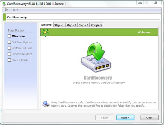
Task: Switch to the Welcome tab
Action: click(x=46, y=25)
